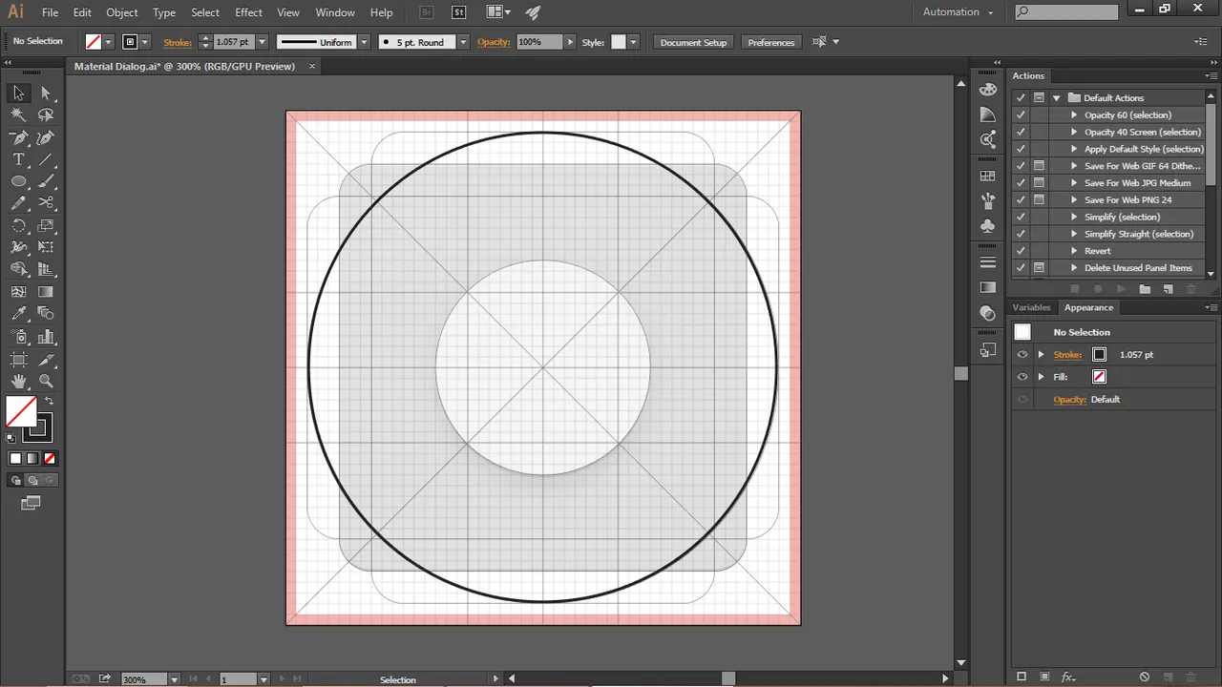Viewport: 1222px width, 687px height.
Task: Open the Effect menu
Action: click(x=248, y=12)
